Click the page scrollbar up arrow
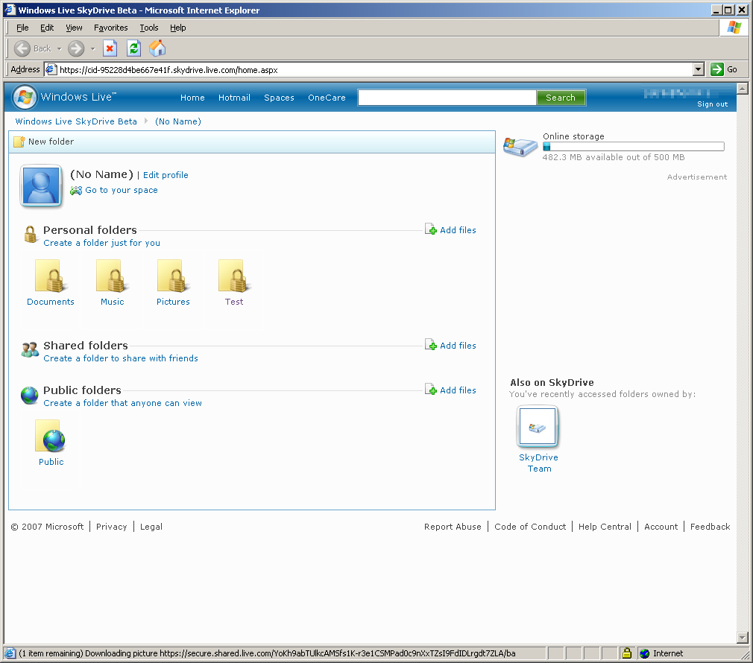This screenshot has width=753, height=663. (743, 89)
